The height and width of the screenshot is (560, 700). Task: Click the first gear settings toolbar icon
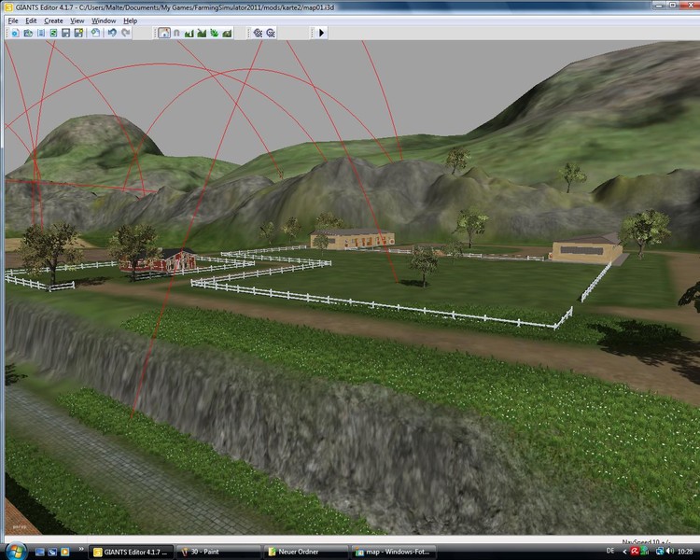[258, 33]
